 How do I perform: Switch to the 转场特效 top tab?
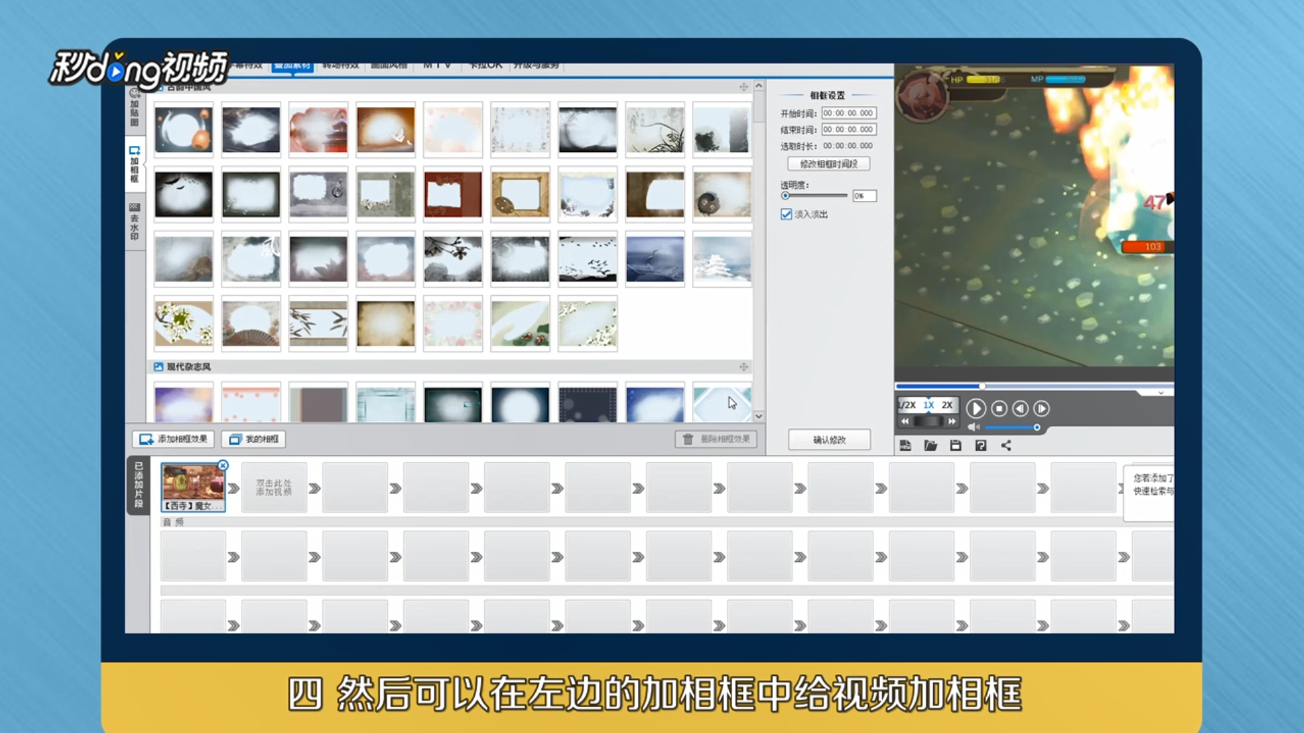pyautogui.click(x=340, y=66)
